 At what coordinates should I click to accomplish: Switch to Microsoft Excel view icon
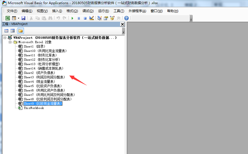click(8, 18)
